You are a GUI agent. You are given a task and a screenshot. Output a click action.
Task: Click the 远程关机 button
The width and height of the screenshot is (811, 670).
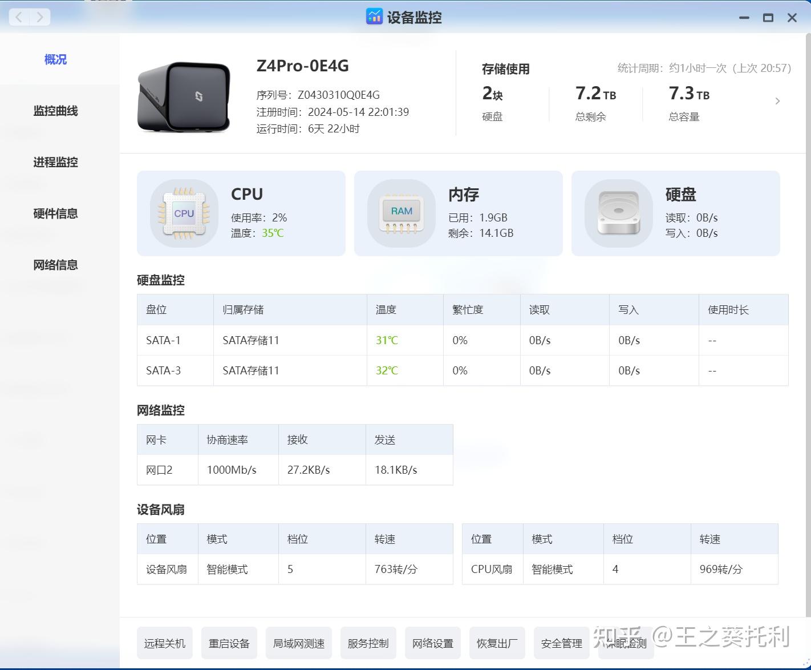coord(164,643)
